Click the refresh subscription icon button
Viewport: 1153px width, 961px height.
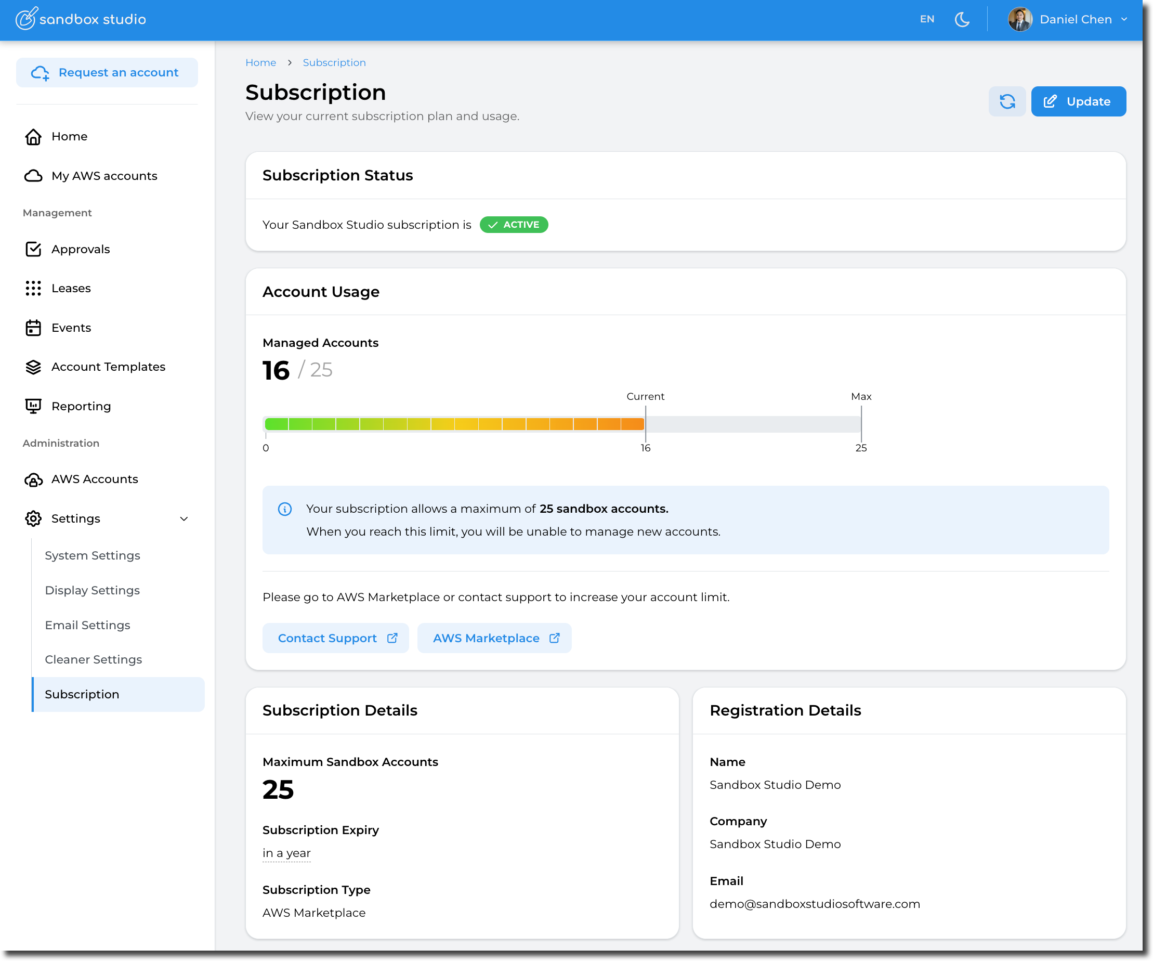(1007, 101)
